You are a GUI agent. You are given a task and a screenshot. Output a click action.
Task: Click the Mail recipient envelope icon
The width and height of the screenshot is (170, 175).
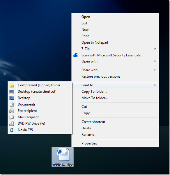(x=12, y=117)
